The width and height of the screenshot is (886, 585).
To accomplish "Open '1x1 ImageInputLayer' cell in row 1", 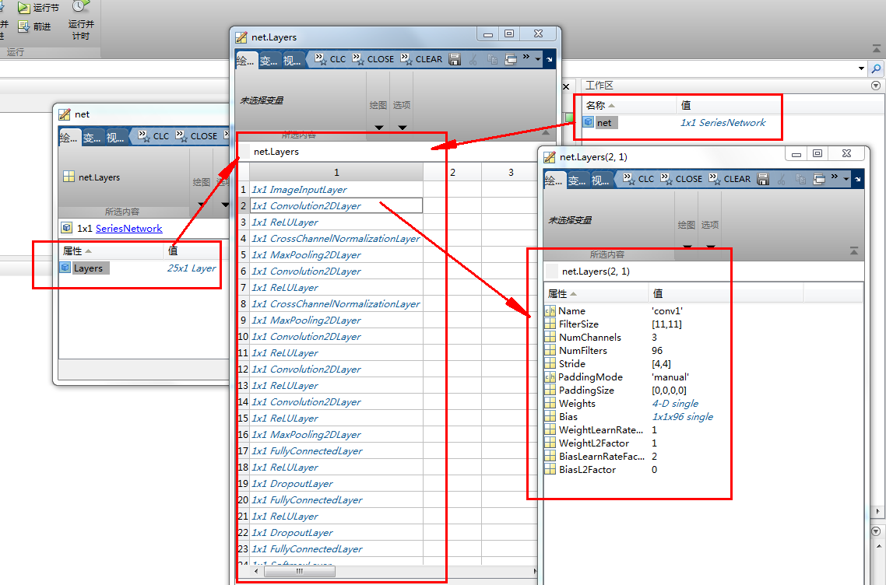I will pyautogui.click(x=336, y=190).
